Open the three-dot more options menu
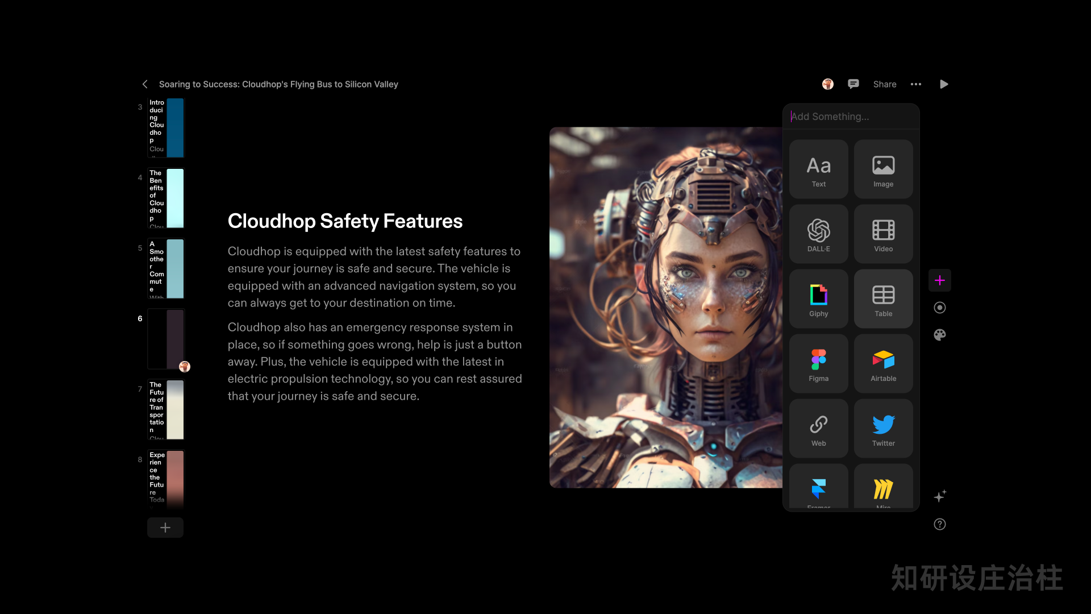This screenshot has width=1091, height=614. click(x=916, y=84)
